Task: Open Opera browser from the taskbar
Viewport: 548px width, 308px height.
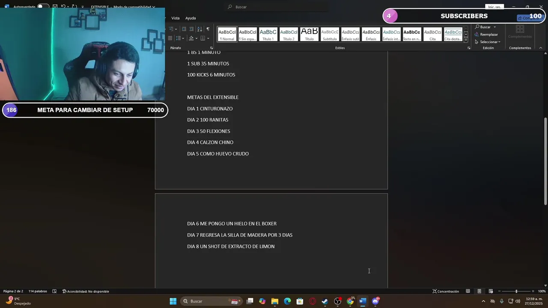Action: pos(313,301)
